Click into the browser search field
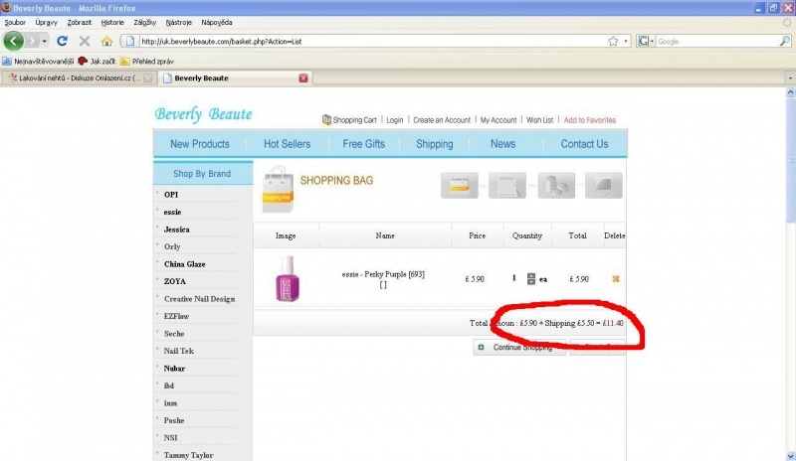 [716, 41]
